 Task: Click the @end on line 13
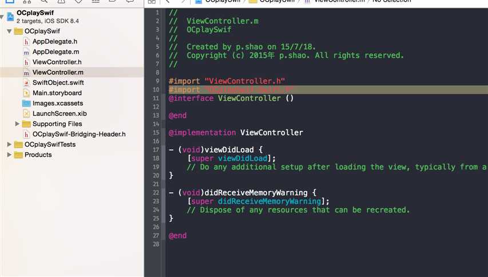(178, 116)
